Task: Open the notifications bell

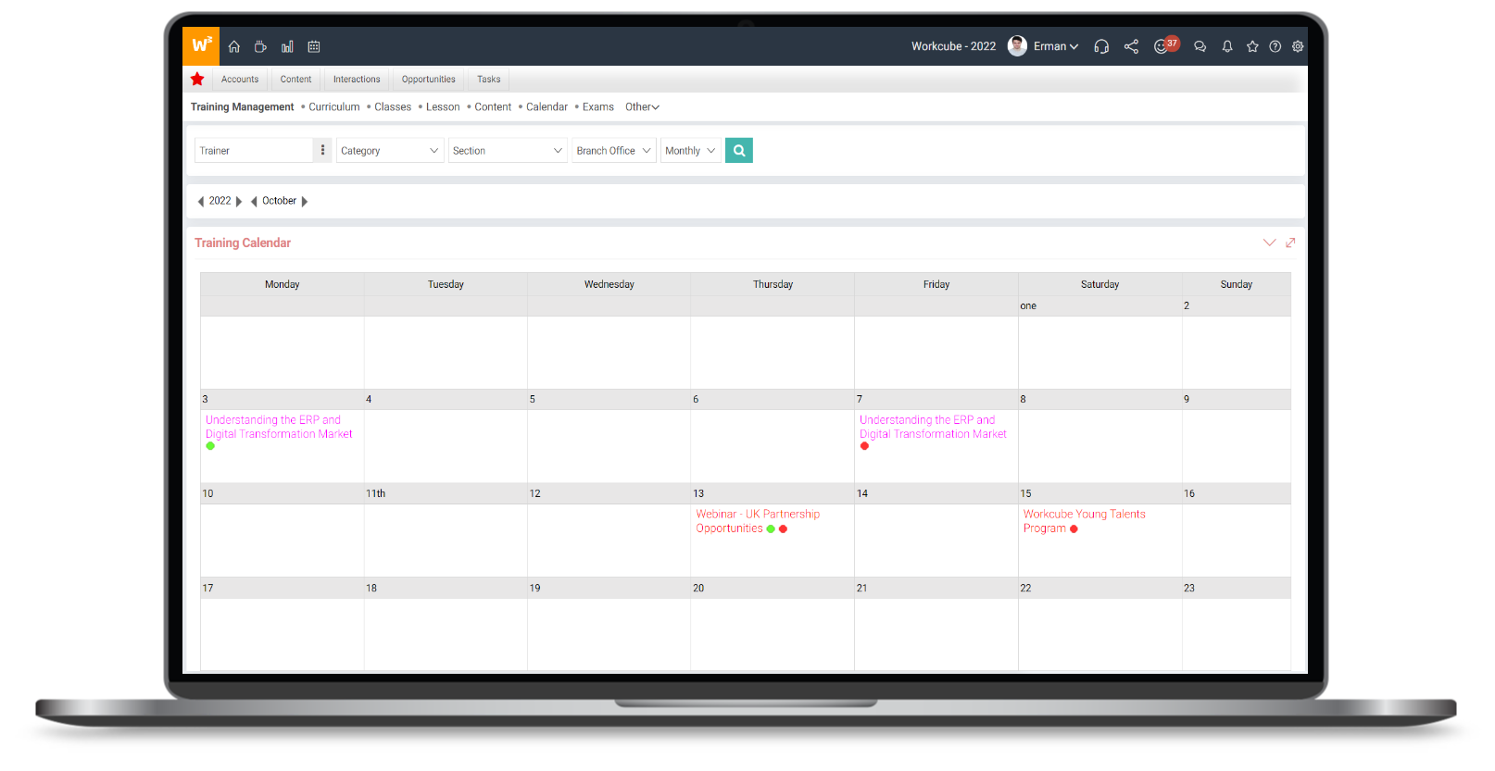Action: click(x=1227, y=46)
